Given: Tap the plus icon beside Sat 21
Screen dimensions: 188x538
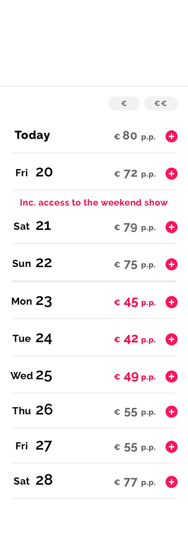Looking at the screenshot, I should tap(171, 227).
